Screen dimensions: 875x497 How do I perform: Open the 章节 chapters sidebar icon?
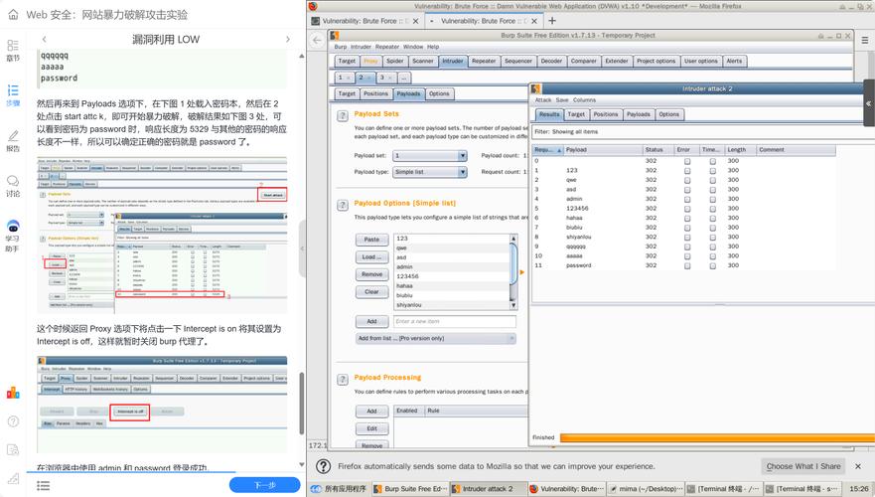(x=13, y=50)
